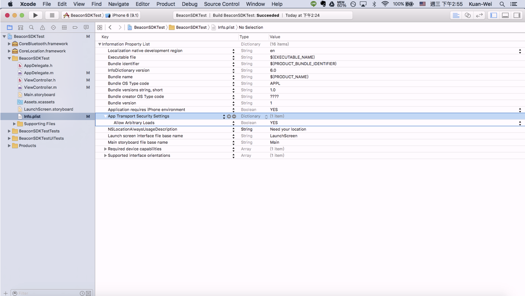Screen dimensions: 525x296
Task: Toggle the navigator pane visibility
Action: coord(494,15)
